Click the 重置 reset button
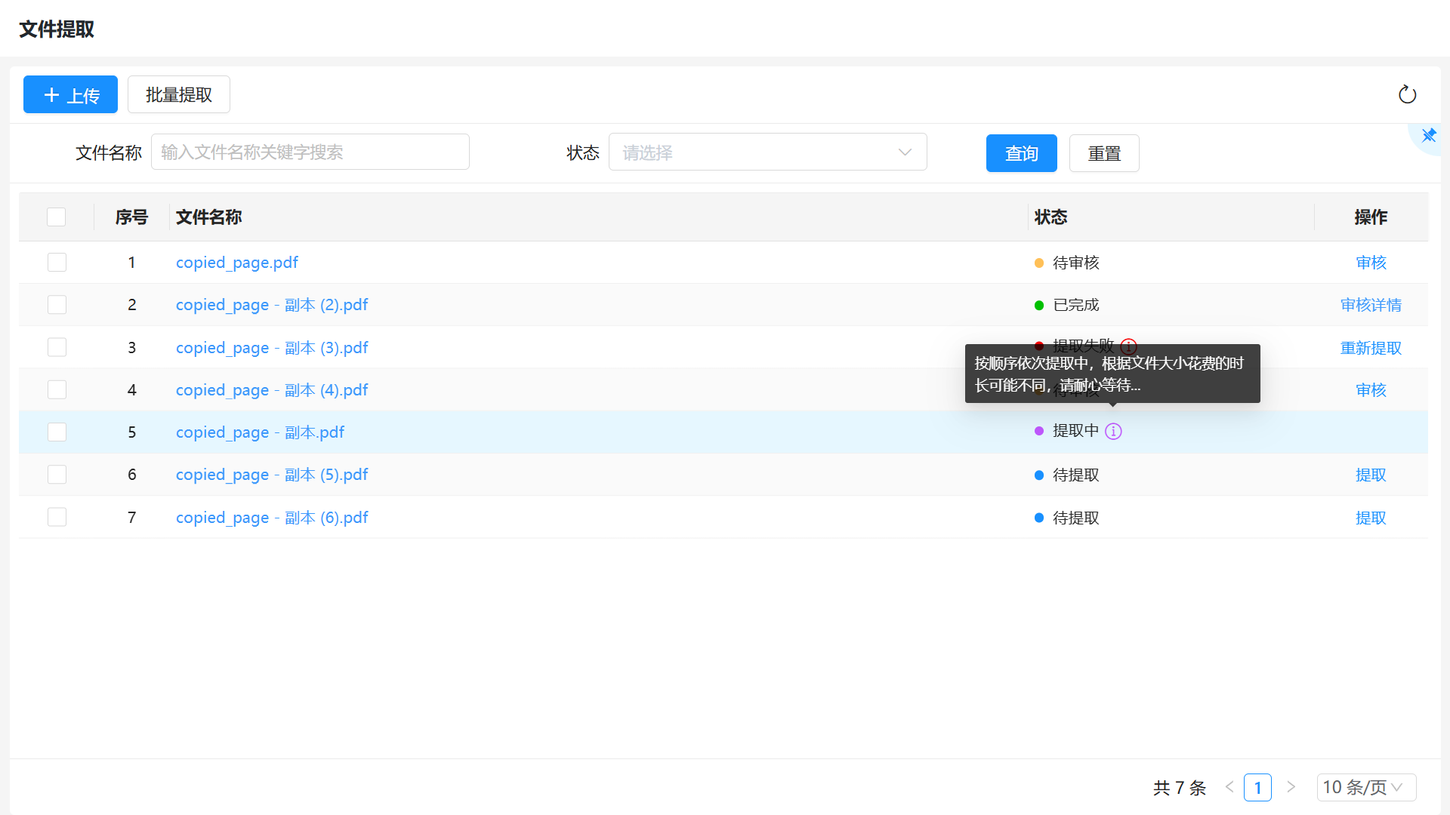The image size is (1450, 815). tap(1103, 153)
